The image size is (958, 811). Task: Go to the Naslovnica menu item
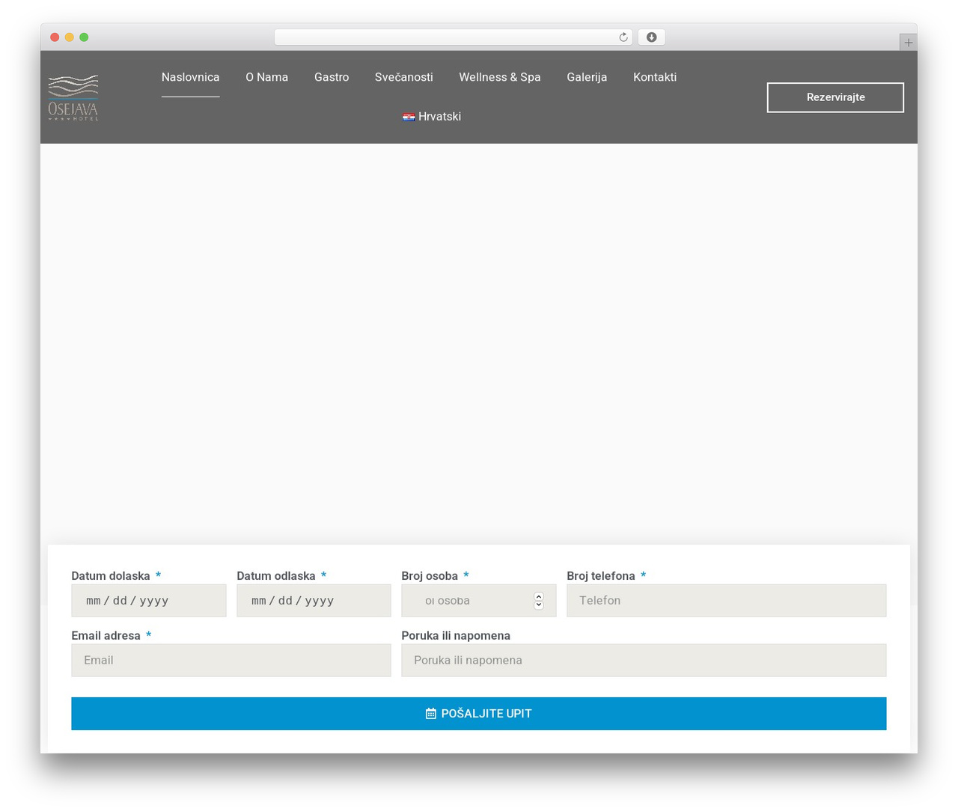point(190,77)
